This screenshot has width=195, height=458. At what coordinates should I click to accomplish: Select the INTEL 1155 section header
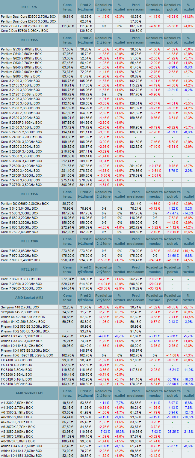pyautogui.click(x=30, y=40)
